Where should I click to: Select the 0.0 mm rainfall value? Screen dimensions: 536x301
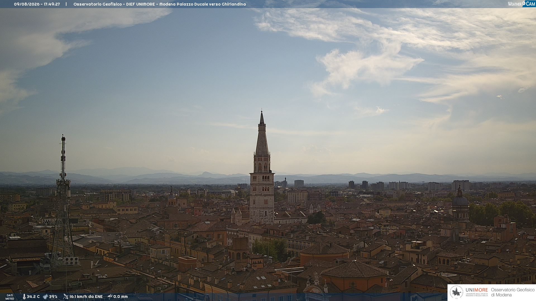(x=121, y=297)
